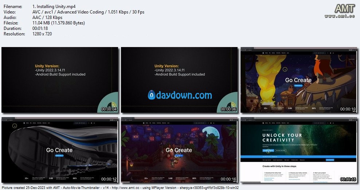Click the duration value "00:01:18"
This screenshot has height=190, width=360.
40,28
